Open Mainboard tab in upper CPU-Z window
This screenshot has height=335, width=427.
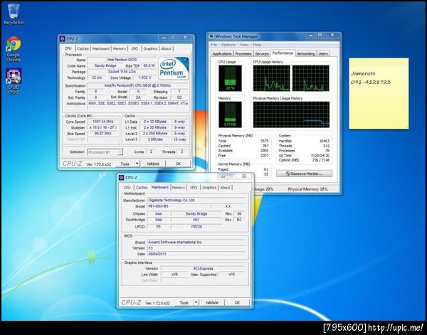(101, 48)
